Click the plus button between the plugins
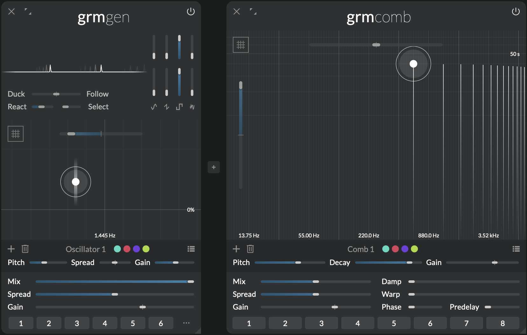Viewport: 527px width, 335px height. [x=214, y=167]
